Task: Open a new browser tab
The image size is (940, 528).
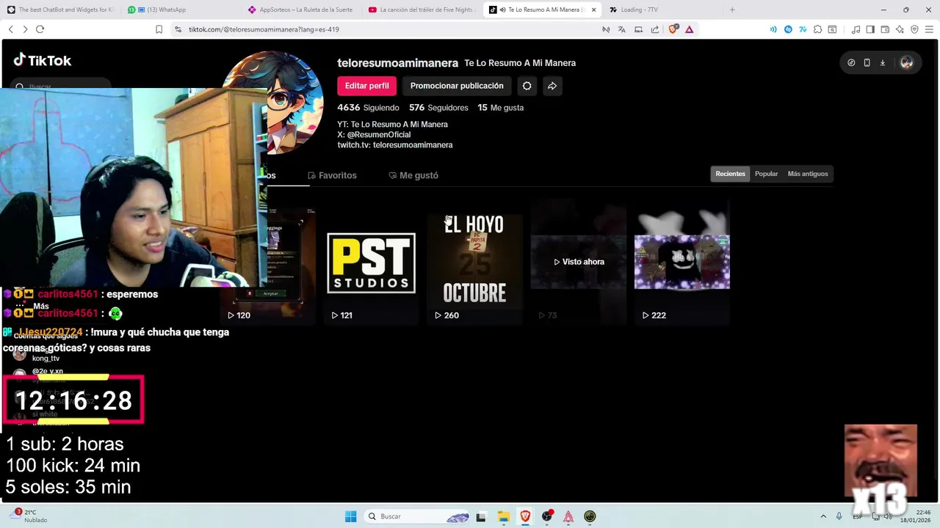Action: click(x=731, y=10)
